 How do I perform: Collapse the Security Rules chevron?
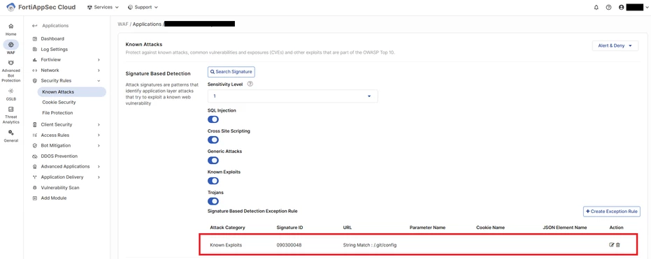pyautogui.click(x=99, y=81)
